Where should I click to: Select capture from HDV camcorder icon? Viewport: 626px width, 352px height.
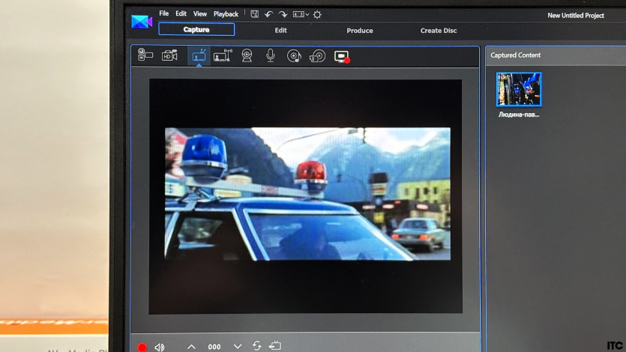[170, 55]
